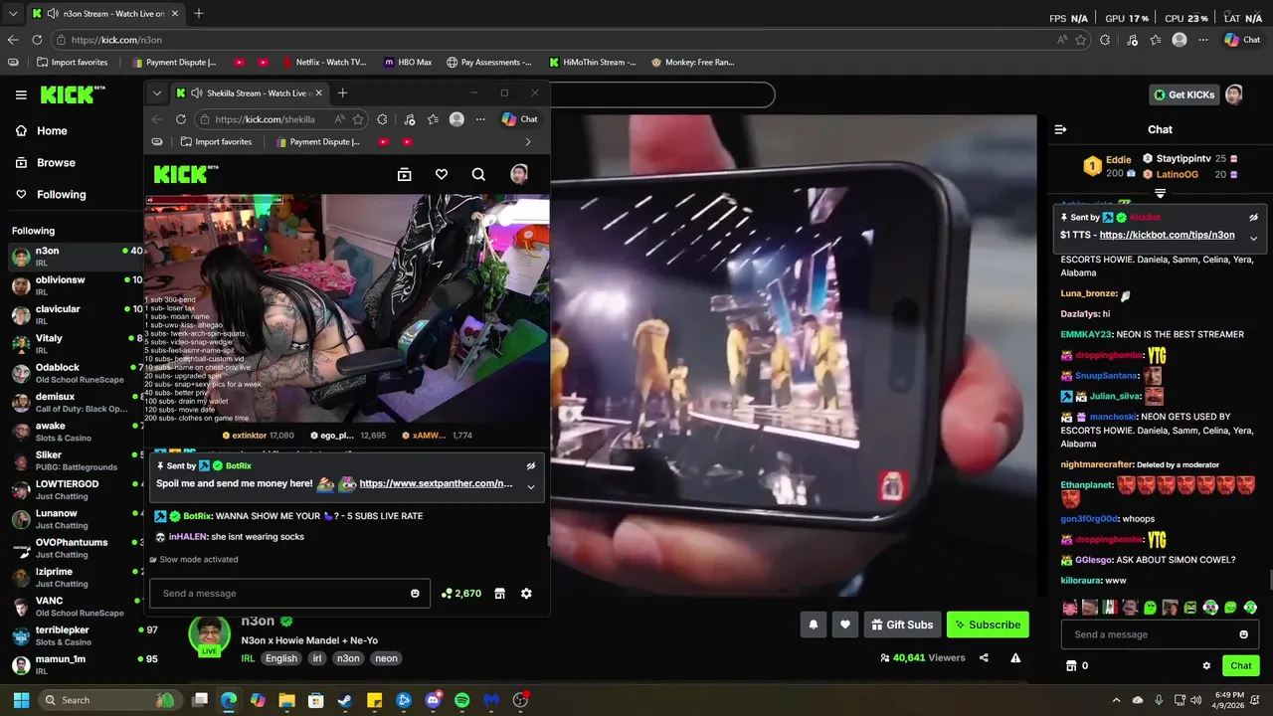Image resolution: width=1273 pixels, height=716 pixels.
Task: Expand pinned BotRix message chevron
Action: pos(531,486)
